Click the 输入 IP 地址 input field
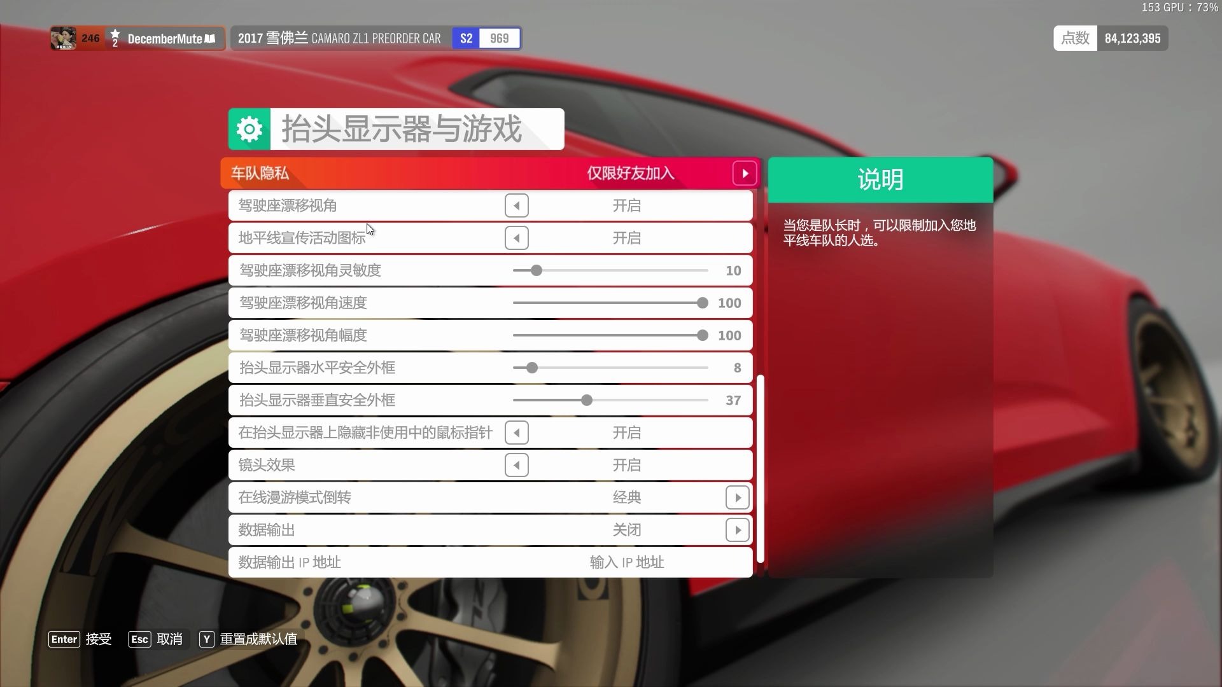1222x687 pixels. tap(627, 562)
